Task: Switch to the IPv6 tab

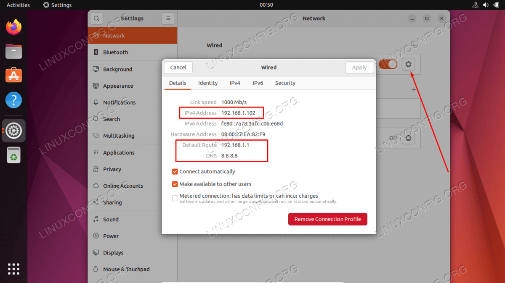Action: point(258,83)
